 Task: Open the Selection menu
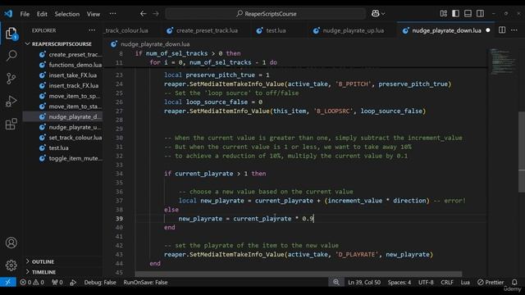click(x=67, y=14)
